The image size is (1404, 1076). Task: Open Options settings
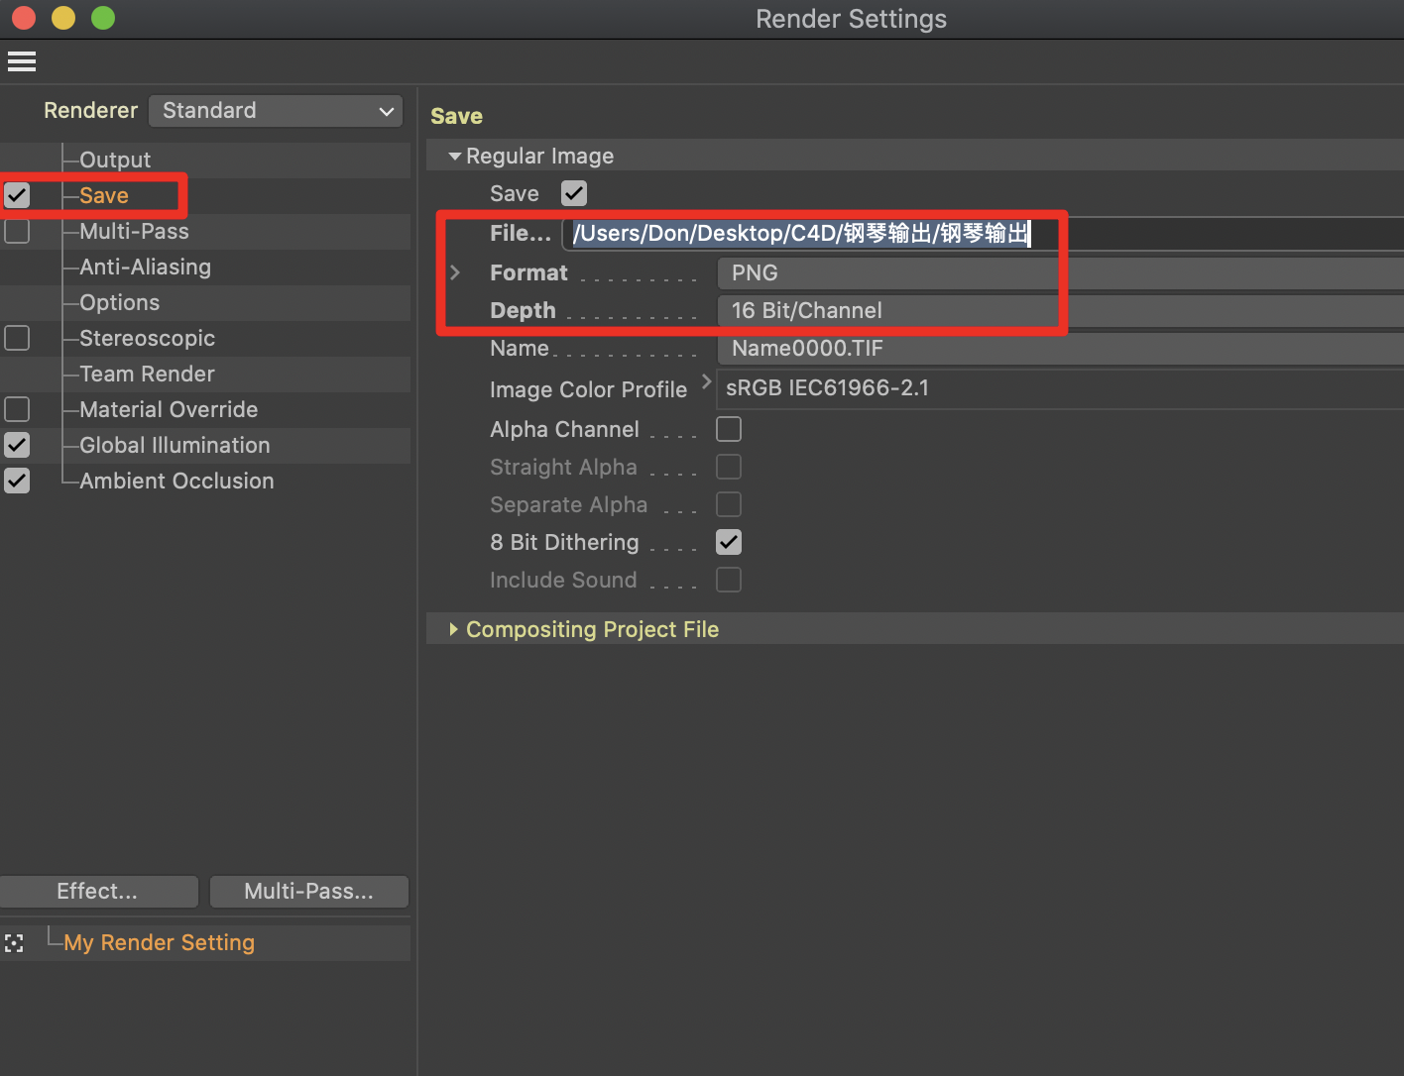pyautogui.click(x=119, y=302)
